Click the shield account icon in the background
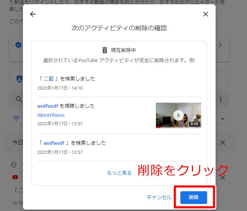Viewport: 247px width, 211px height. click(x=19, y=79)
